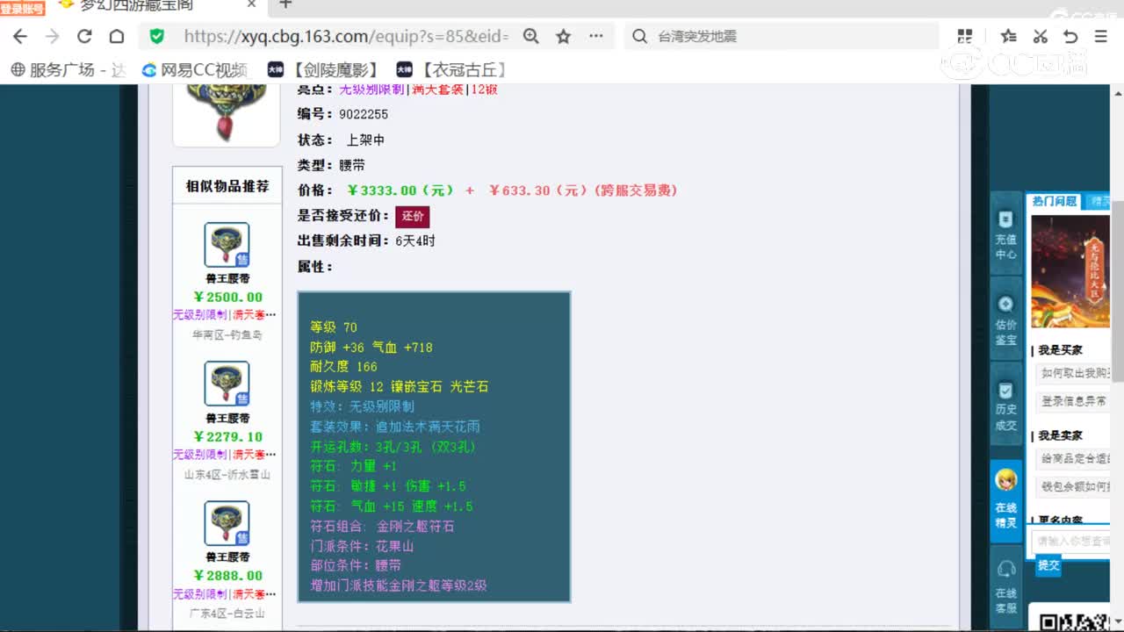
Task: Click the undo arrow toolbar icon
Action: point(1070,36)
